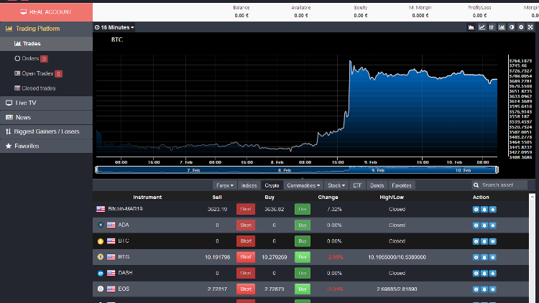
Task: Click the 9. Feb area in range navigator
Action: (x=378, y=170)
